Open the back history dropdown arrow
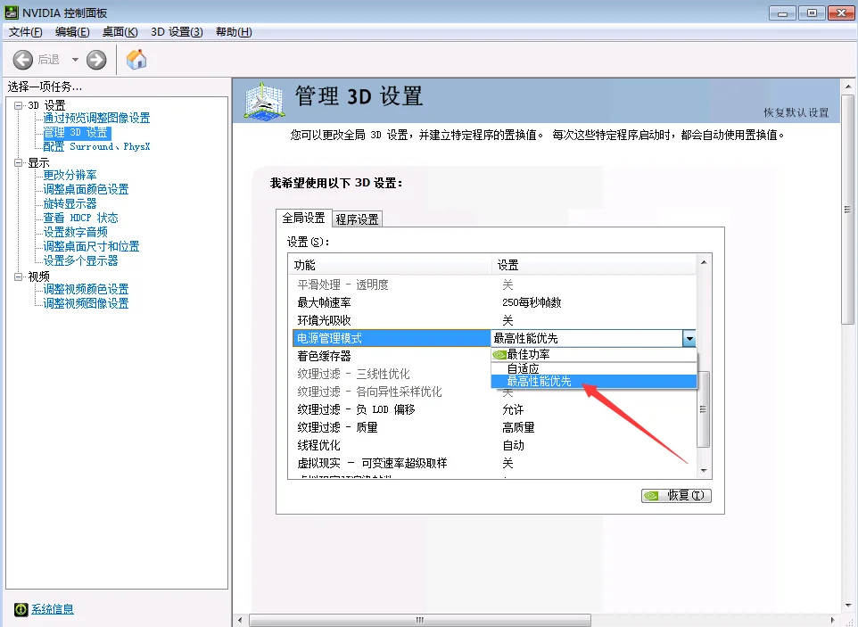 pos(75,60)
